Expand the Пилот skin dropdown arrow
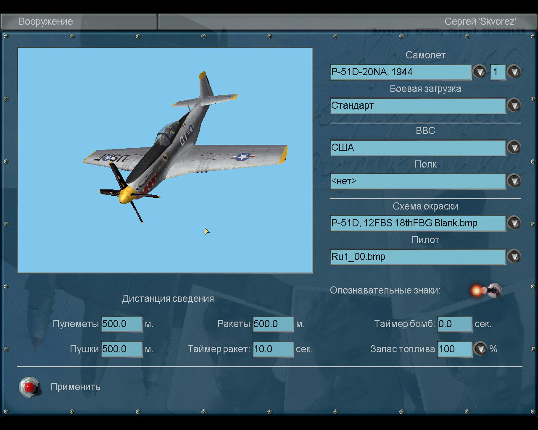 point(514,257)
